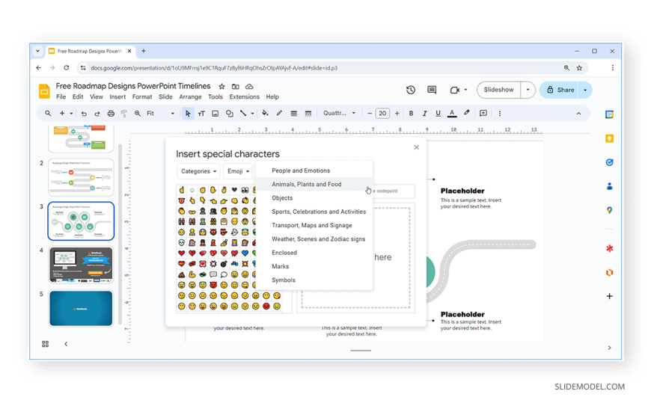The image size is (651, 403).
Task: Click the Border color pencil icon
Action: [279, 114]
